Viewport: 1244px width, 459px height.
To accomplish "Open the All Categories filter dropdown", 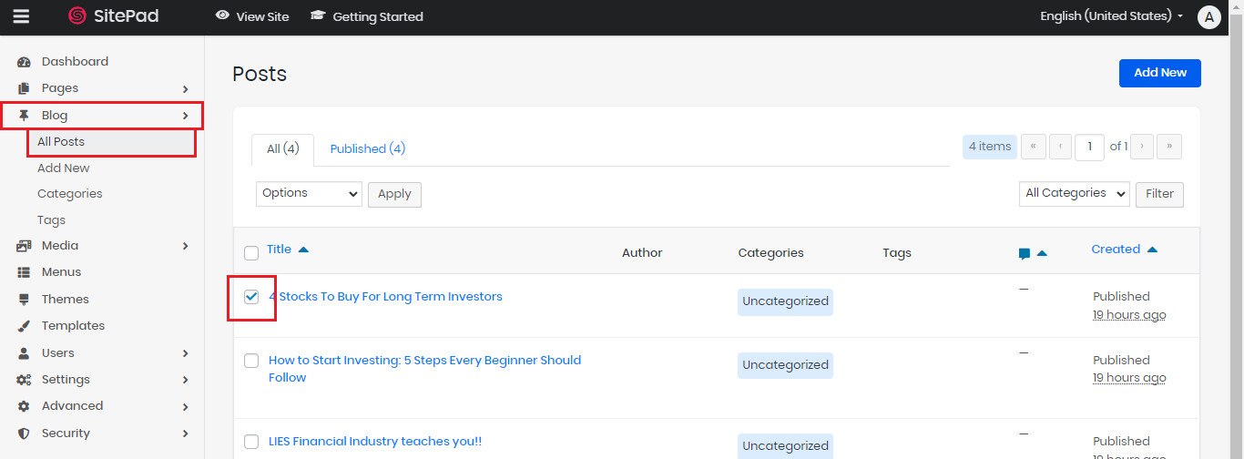I will [x=1074, y=193].
